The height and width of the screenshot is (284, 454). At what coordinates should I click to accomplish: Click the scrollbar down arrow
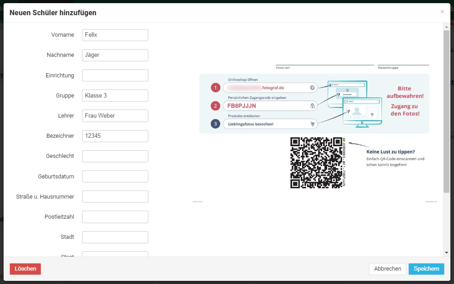(446, 253)
